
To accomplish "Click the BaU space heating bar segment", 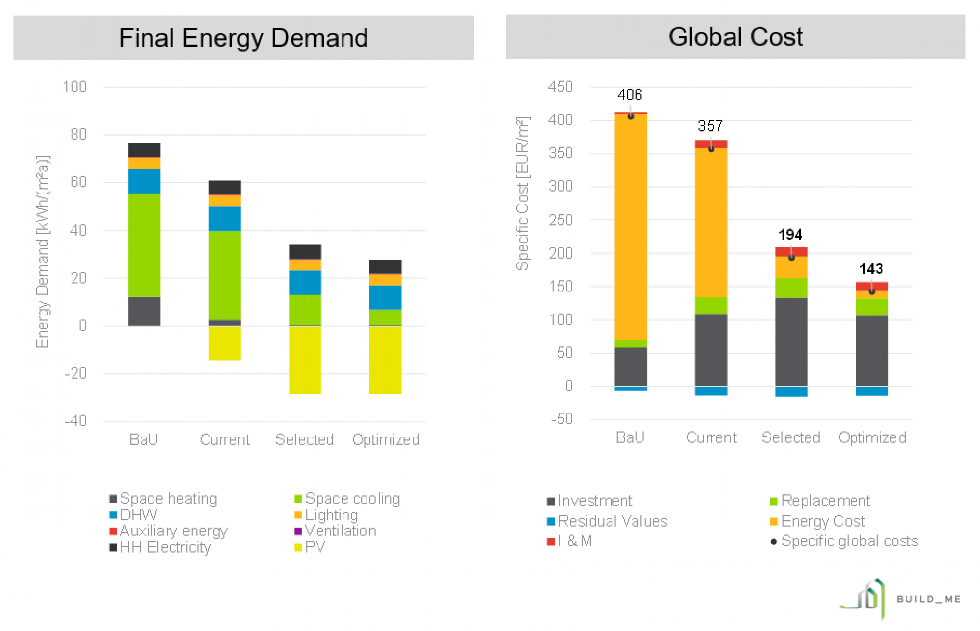I will coord(144,311).
